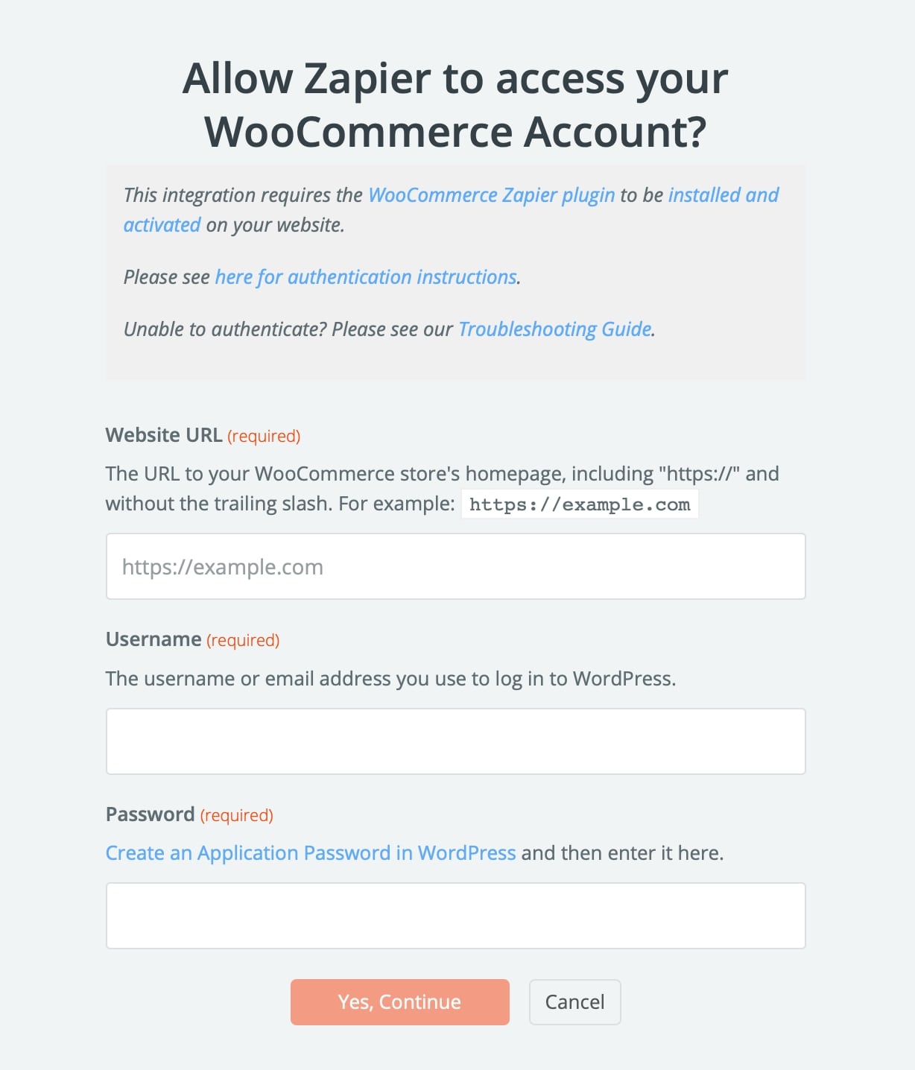Follow the 'installed and' link text
The image size is (915, 1070).
coord(724,195)
